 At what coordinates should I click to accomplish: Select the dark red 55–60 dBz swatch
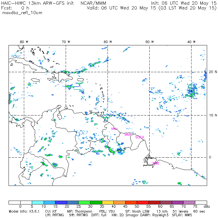coord(154,202)
